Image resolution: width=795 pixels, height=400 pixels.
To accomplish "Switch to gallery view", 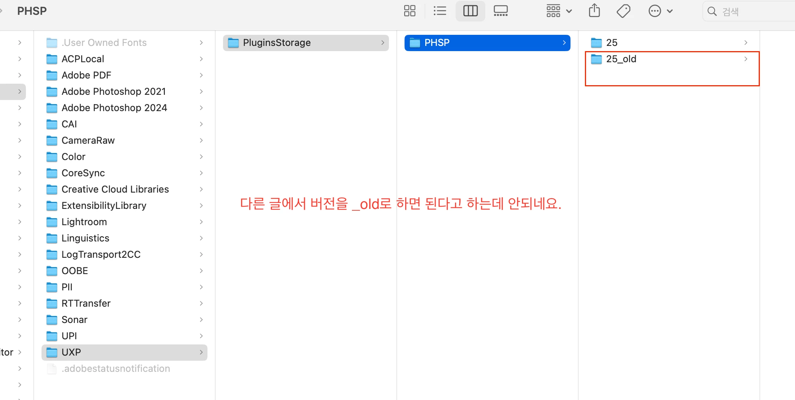I will point(500,11).
